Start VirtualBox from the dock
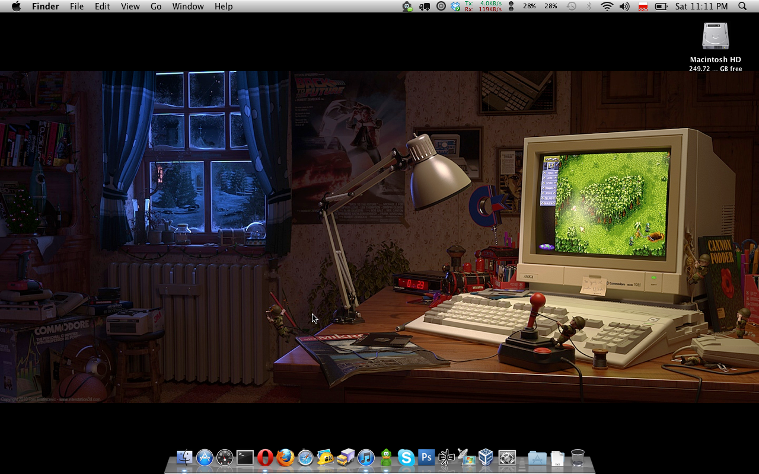This screenshot has width=759, height=474. point(486,457)
